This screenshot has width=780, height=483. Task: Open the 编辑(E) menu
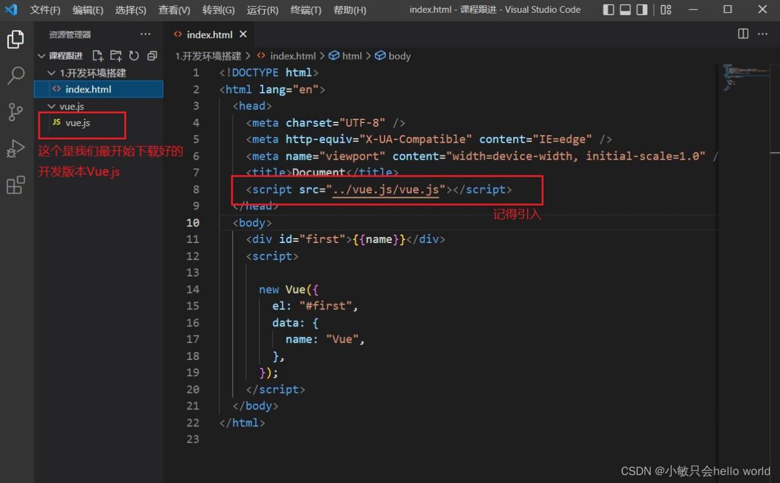88,10
